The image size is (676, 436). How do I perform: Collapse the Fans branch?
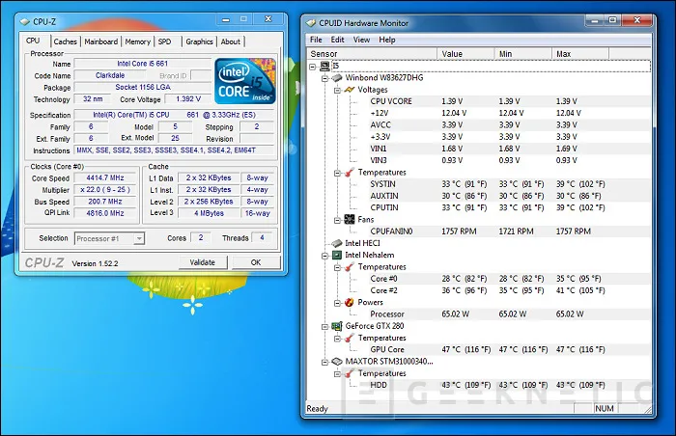point(338,220)
